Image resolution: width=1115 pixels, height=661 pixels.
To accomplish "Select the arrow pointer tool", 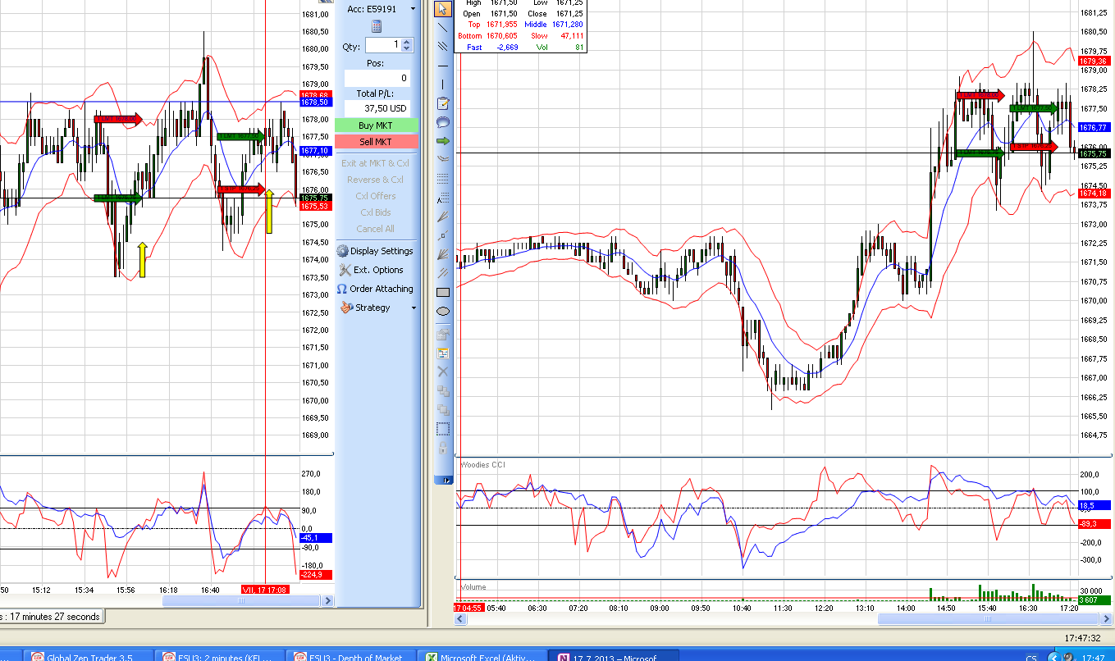I will [x=442, y=9].
